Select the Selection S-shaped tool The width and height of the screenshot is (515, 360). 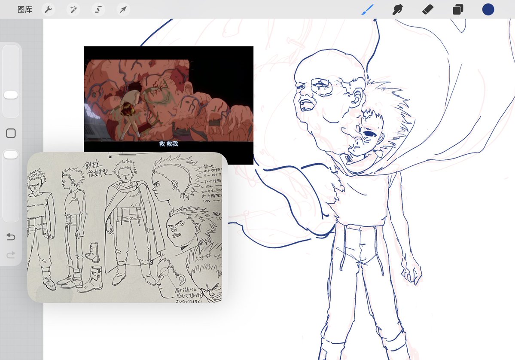click(x=98, y=9)
